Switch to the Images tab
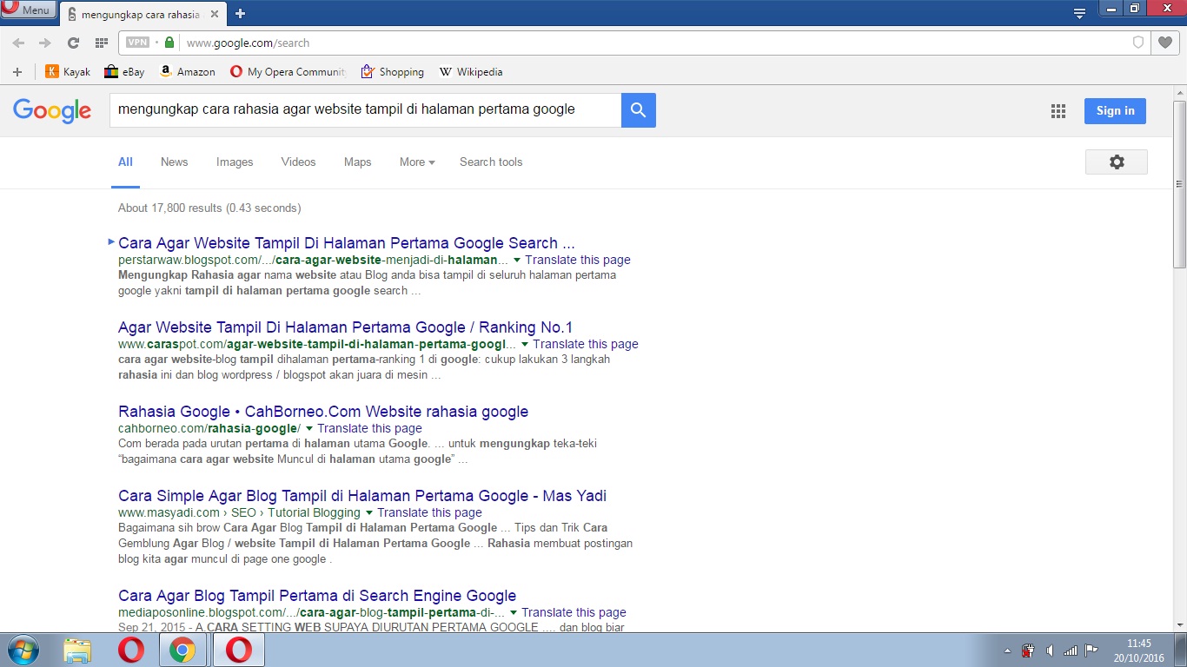1187x667 pixels. click(235, 162)
